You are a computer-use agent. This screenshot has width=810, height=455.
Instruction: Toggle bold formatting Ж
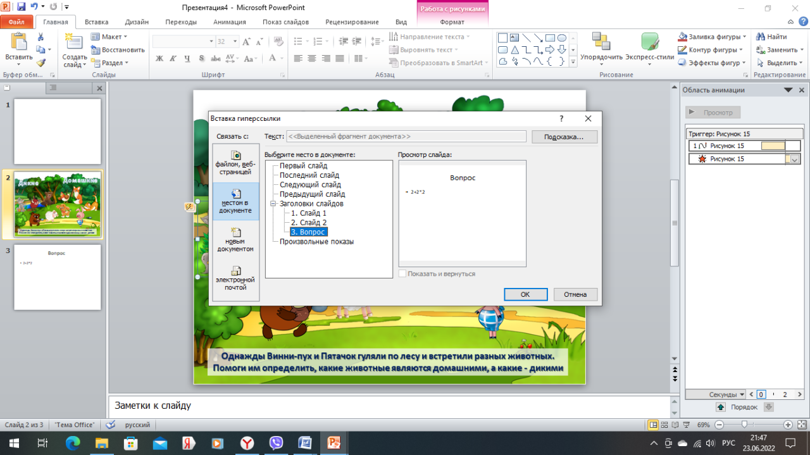pos(159,58)
